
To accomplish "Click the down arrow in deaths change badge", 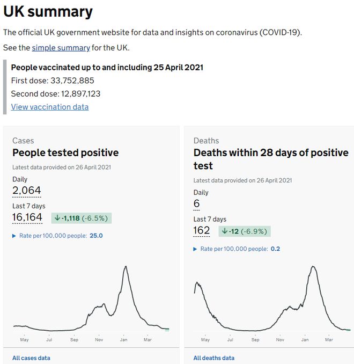I will pyautogui.click(x=225, y=231).
